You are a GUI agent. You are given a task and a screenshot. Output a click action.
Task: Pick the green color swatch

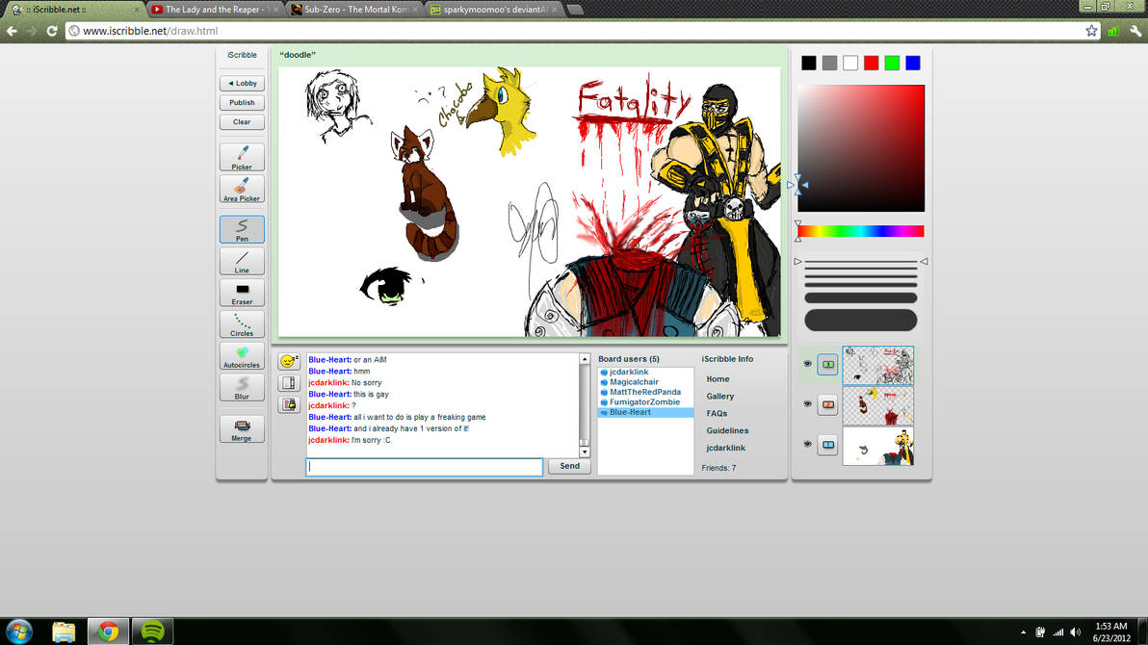click(892, 63)
